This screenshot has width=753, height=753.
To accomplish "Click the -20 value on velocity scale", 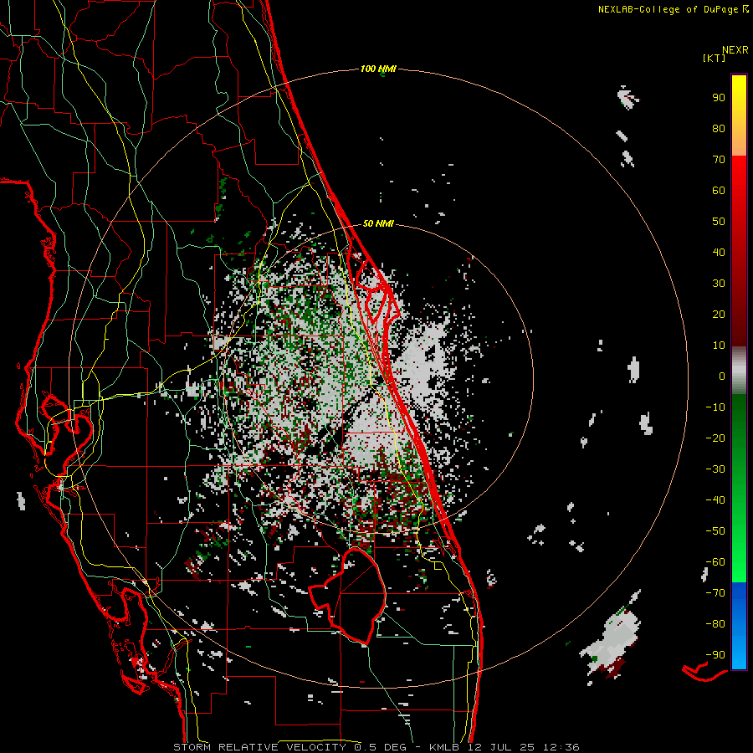I will click(715, 438).
